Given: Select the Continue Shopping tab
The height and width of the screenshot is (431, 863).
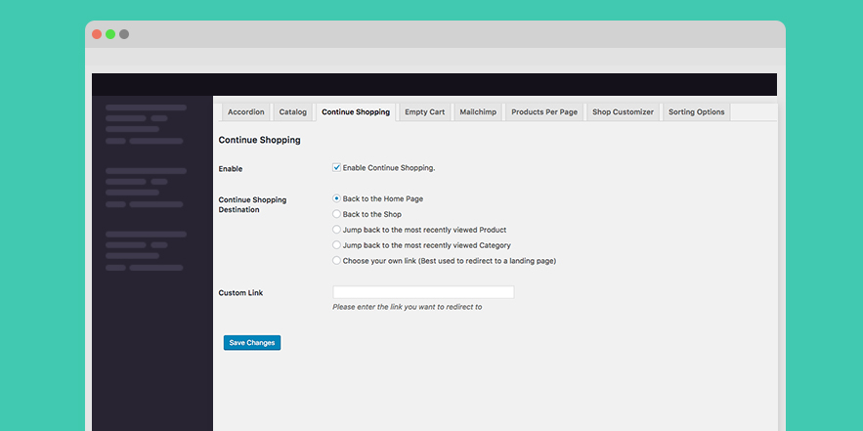Looking at the screenshot, I should 356,111.
